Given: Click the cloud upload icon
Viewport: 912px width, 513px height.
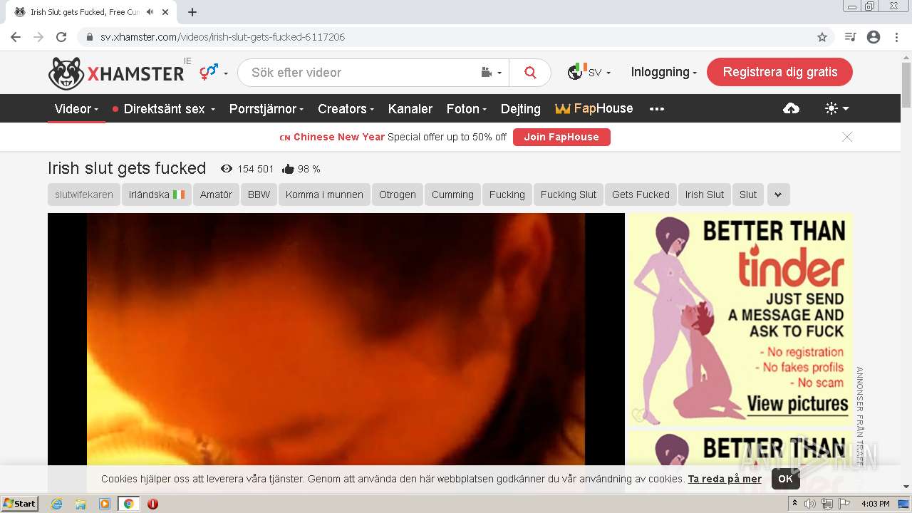Looking at the screenshot, I should [791, 108].
